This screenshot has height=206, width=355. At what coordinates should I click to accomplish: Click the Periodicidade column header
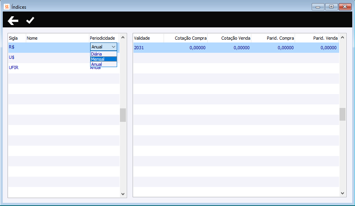(104, 38)
